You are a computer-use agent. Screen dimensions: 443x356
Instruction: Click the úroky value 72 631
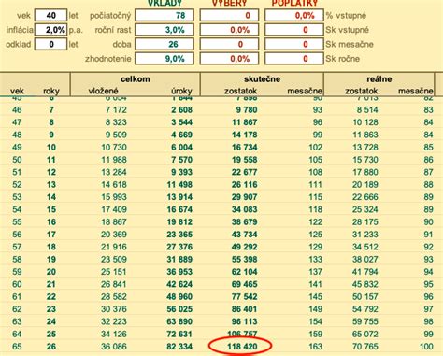(x=179, y=334)
